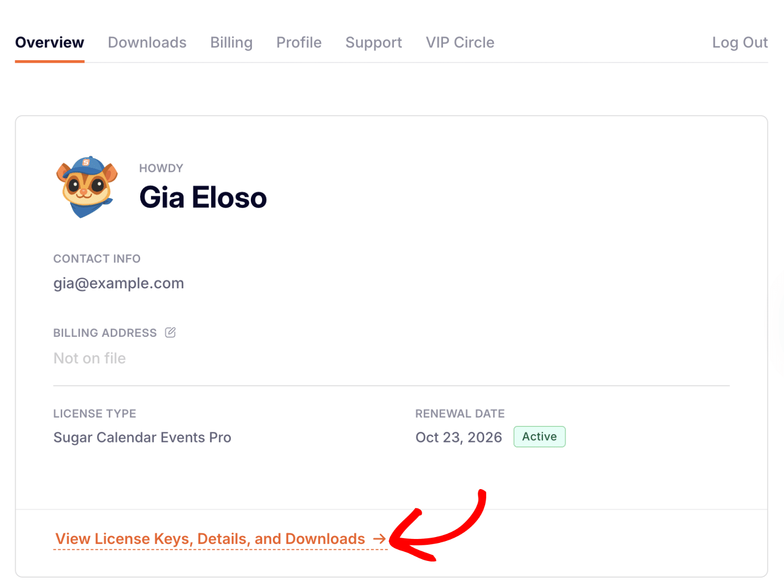Viewport: 784px width, 585px height.
Task: Go to the Billing tab
Action: point(231,43)
